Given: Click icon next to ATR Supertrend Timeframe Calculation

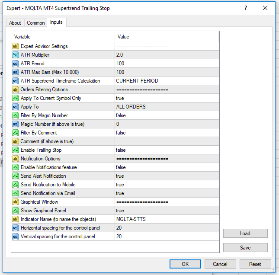Looking at the screenshot, I should (x=16, y=81).
